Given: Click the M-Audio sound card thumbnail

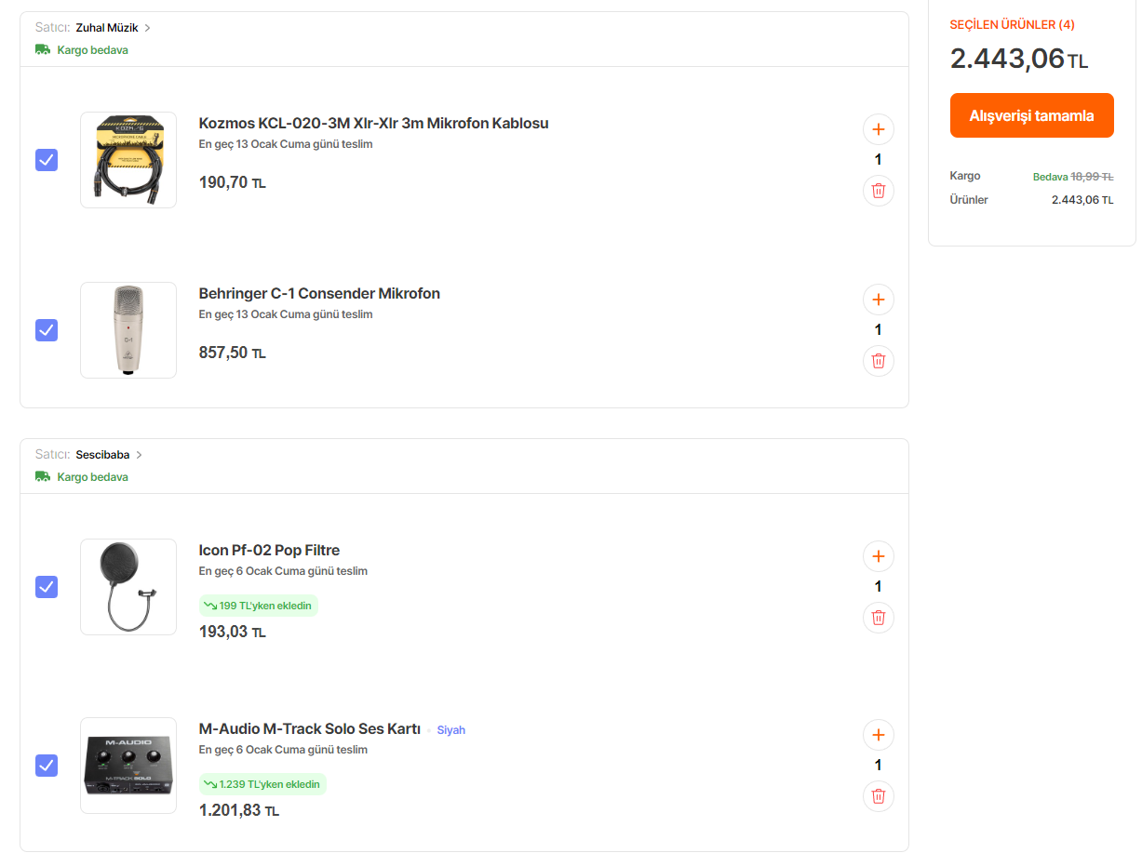Looking at the screenshot, I should pos(128,766).
